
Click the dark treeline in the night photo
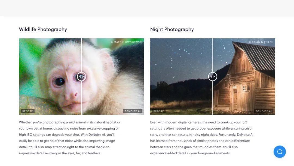(x=180, y=90)
